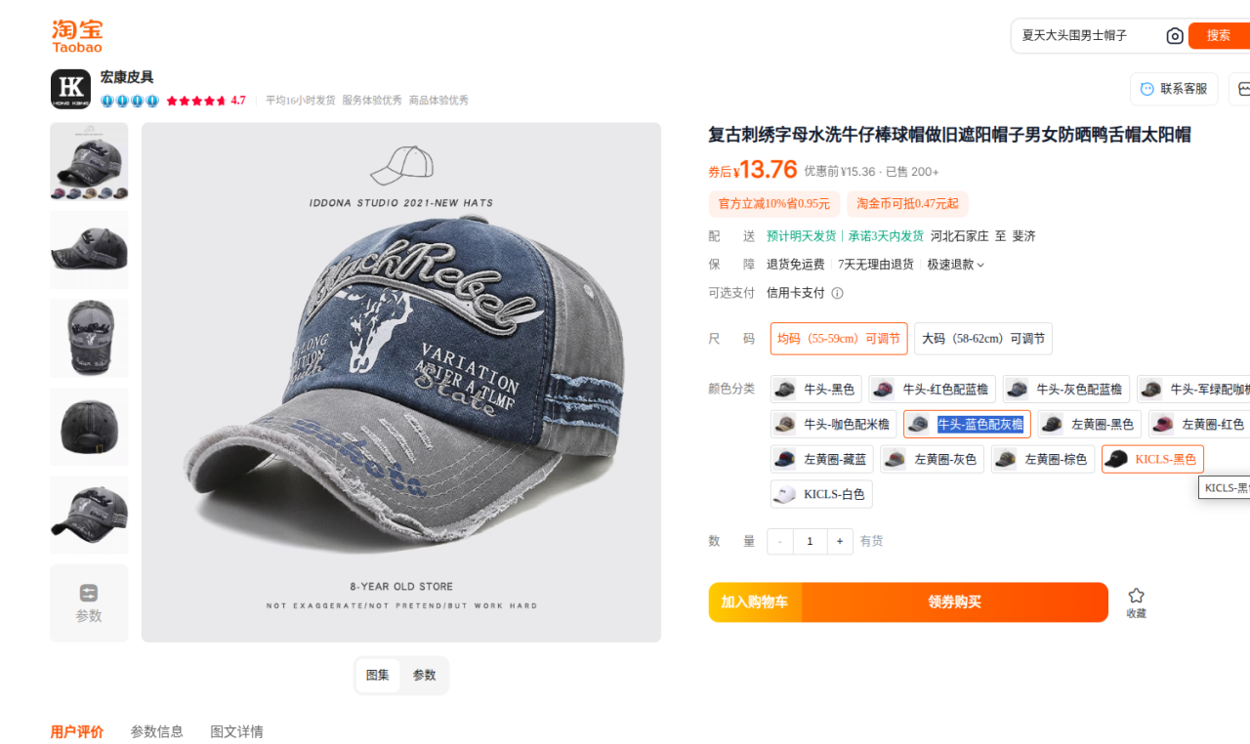Open the Taobao logo home link
Screen dimensions: 1250x744
point(77,35)
